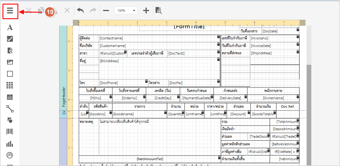Select the Shape control tool
The width and height of the screenshot is (340, 166).
coord(10,120)
